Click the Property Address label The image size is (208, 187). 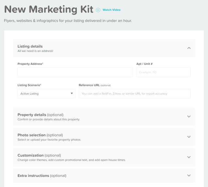tap(30, 64)
